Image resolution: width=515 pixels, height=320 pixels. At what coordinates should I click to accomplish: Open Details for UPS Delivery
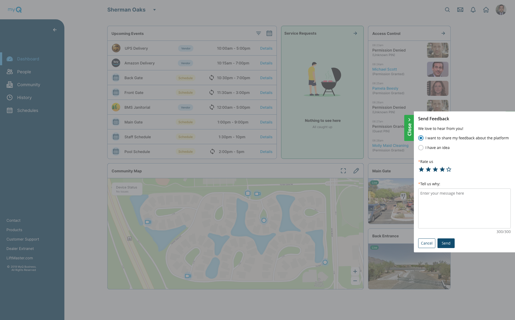coord(266,48)
